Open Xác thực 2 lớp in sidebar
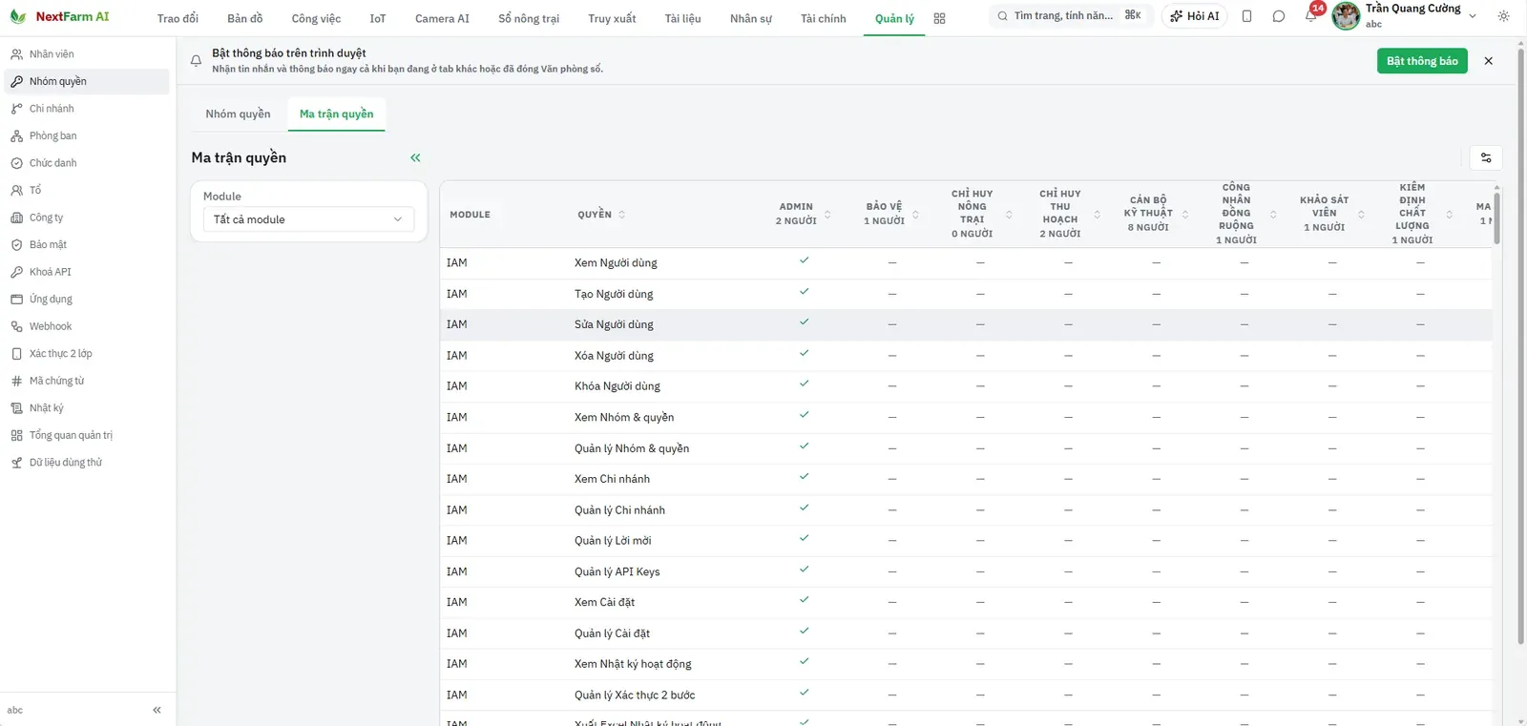Screen dimensions: 1527x726 [87, 353]
